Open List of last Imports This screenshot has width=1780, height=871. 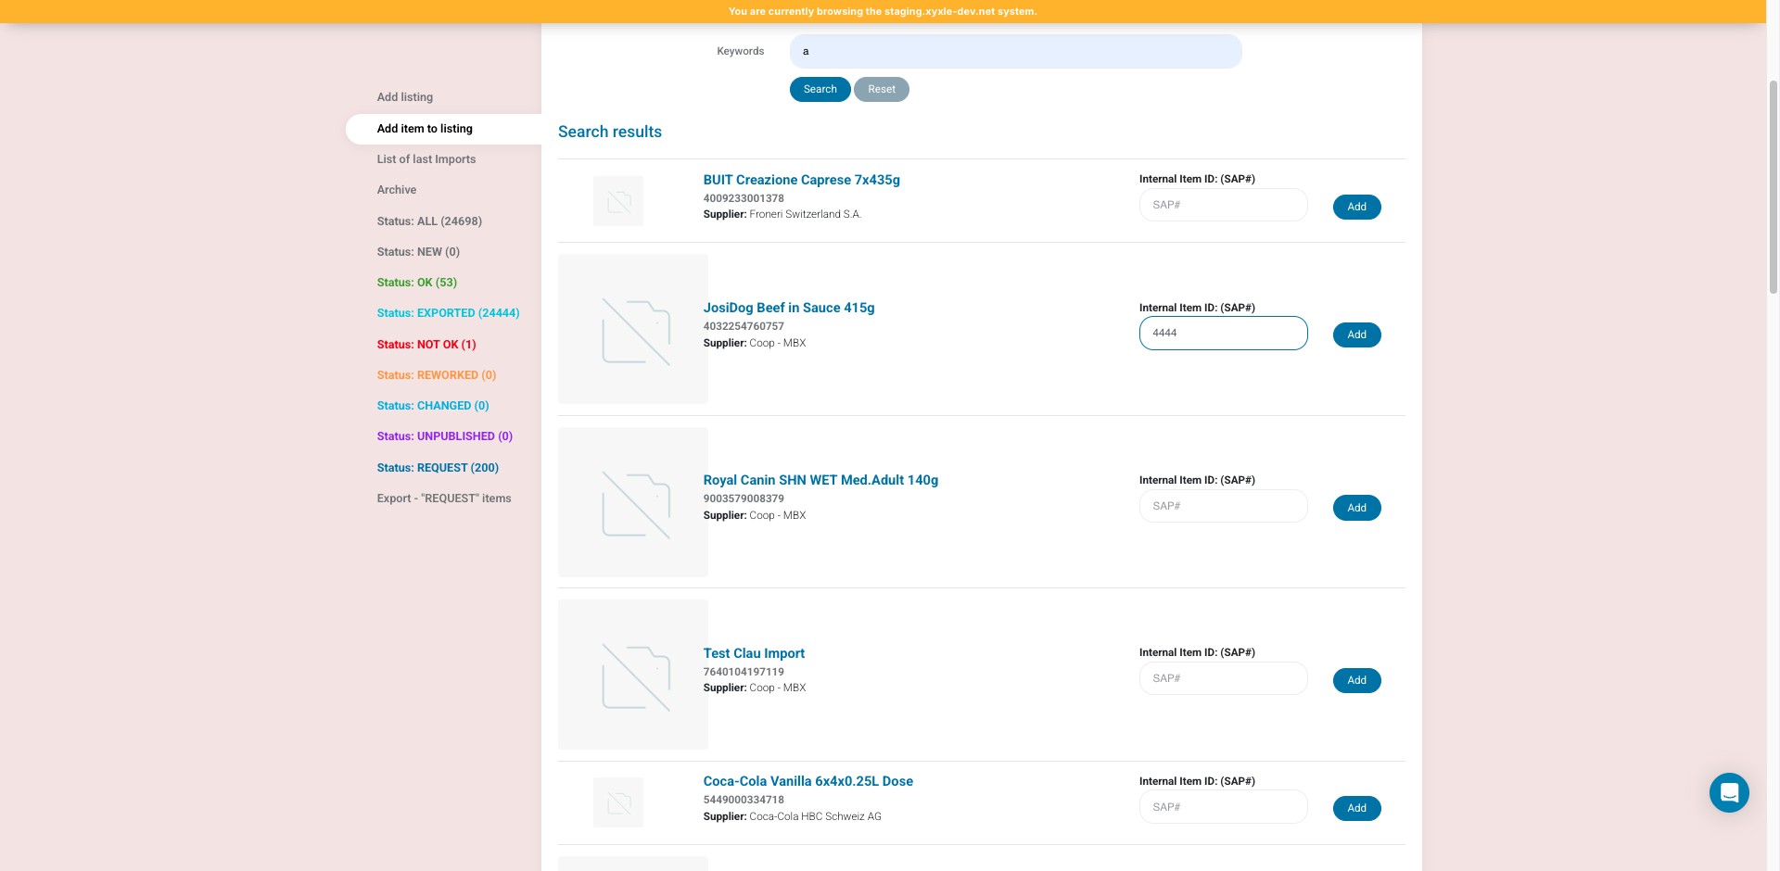(x=426, y=159)
